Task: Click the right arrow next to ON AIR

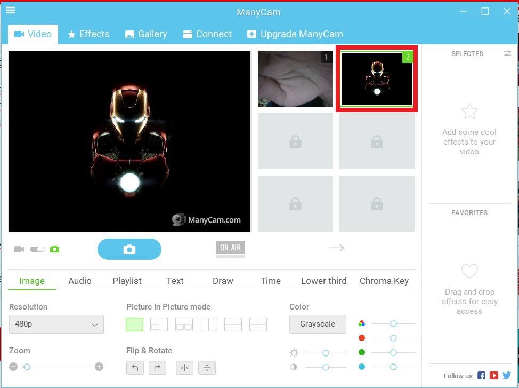Action: click(x=337, y=248)
